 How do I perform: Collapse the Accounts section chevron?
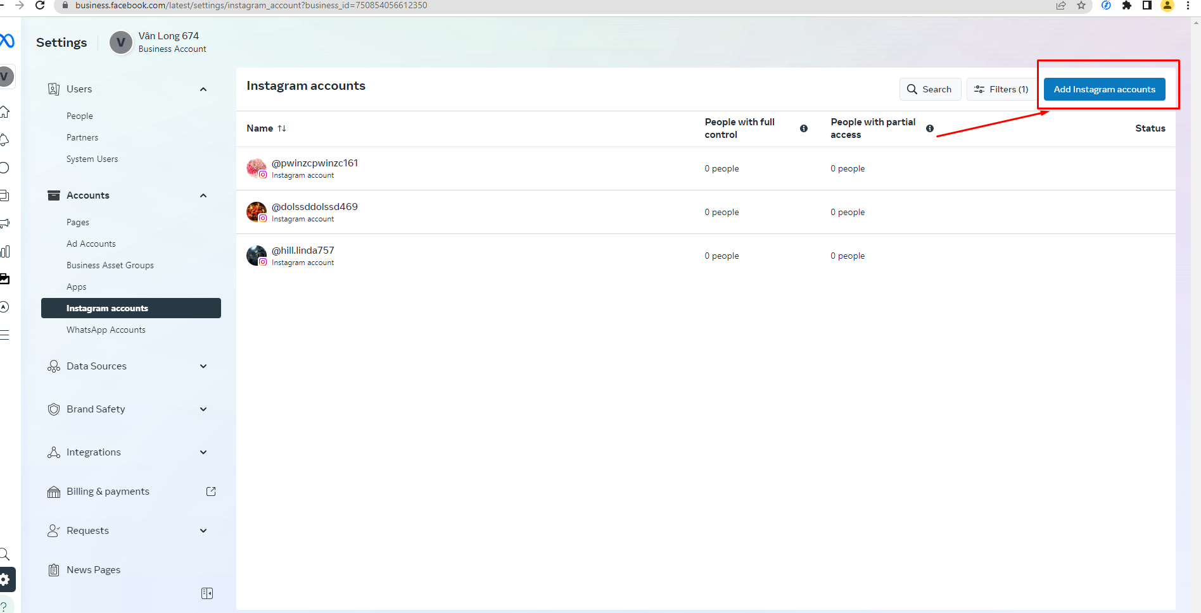click(203, 195)
